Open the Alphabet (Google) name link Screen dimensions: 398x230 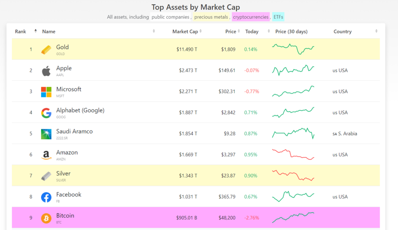(x=80, y=110)
